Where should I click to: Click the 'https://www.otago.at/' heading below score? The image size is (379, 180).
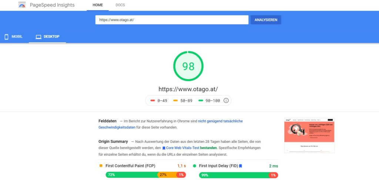click(x=188, y=89)
